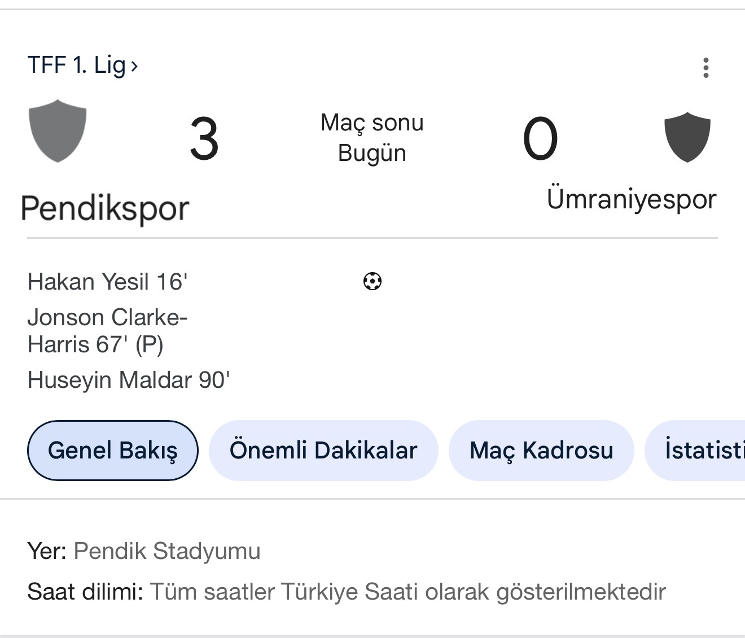Click the soccer ball goal icon

pos(373,281)
